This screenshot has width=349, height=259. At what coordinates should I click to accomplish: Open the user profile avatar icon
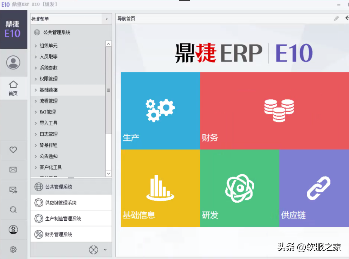13,62
